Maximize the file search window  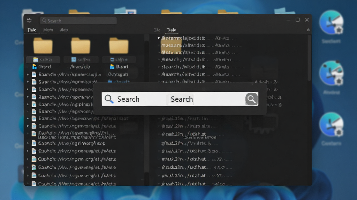[298, 20]
